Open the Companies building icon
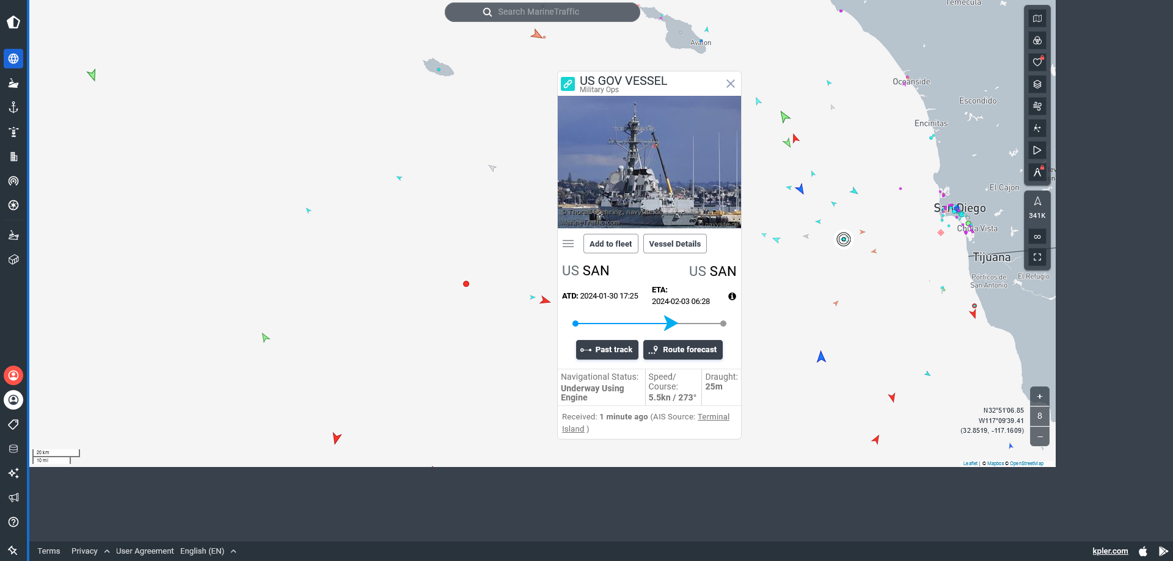Viewport: 1173px width, 561px height. coord(13,156)
